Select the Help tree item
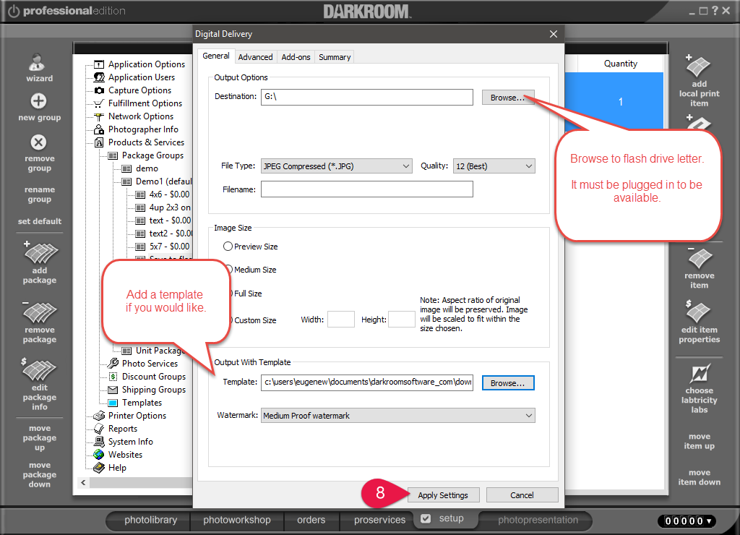Viewport: 740px width, 535px height. [117, 468]
